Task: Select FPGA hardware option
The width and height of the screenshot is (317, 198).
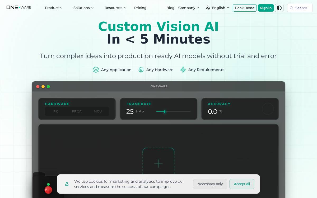Action: pos(77,111)
